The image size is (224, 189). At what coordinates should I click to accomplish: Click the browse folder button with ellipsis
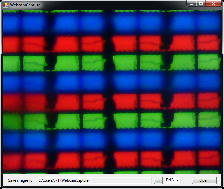[x=158, y=180]
